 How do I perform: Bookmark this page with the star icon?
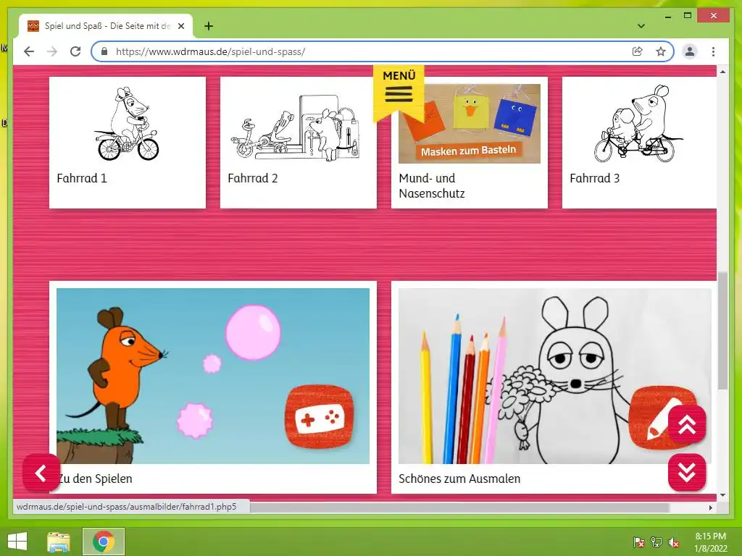[x=661, y=51]
